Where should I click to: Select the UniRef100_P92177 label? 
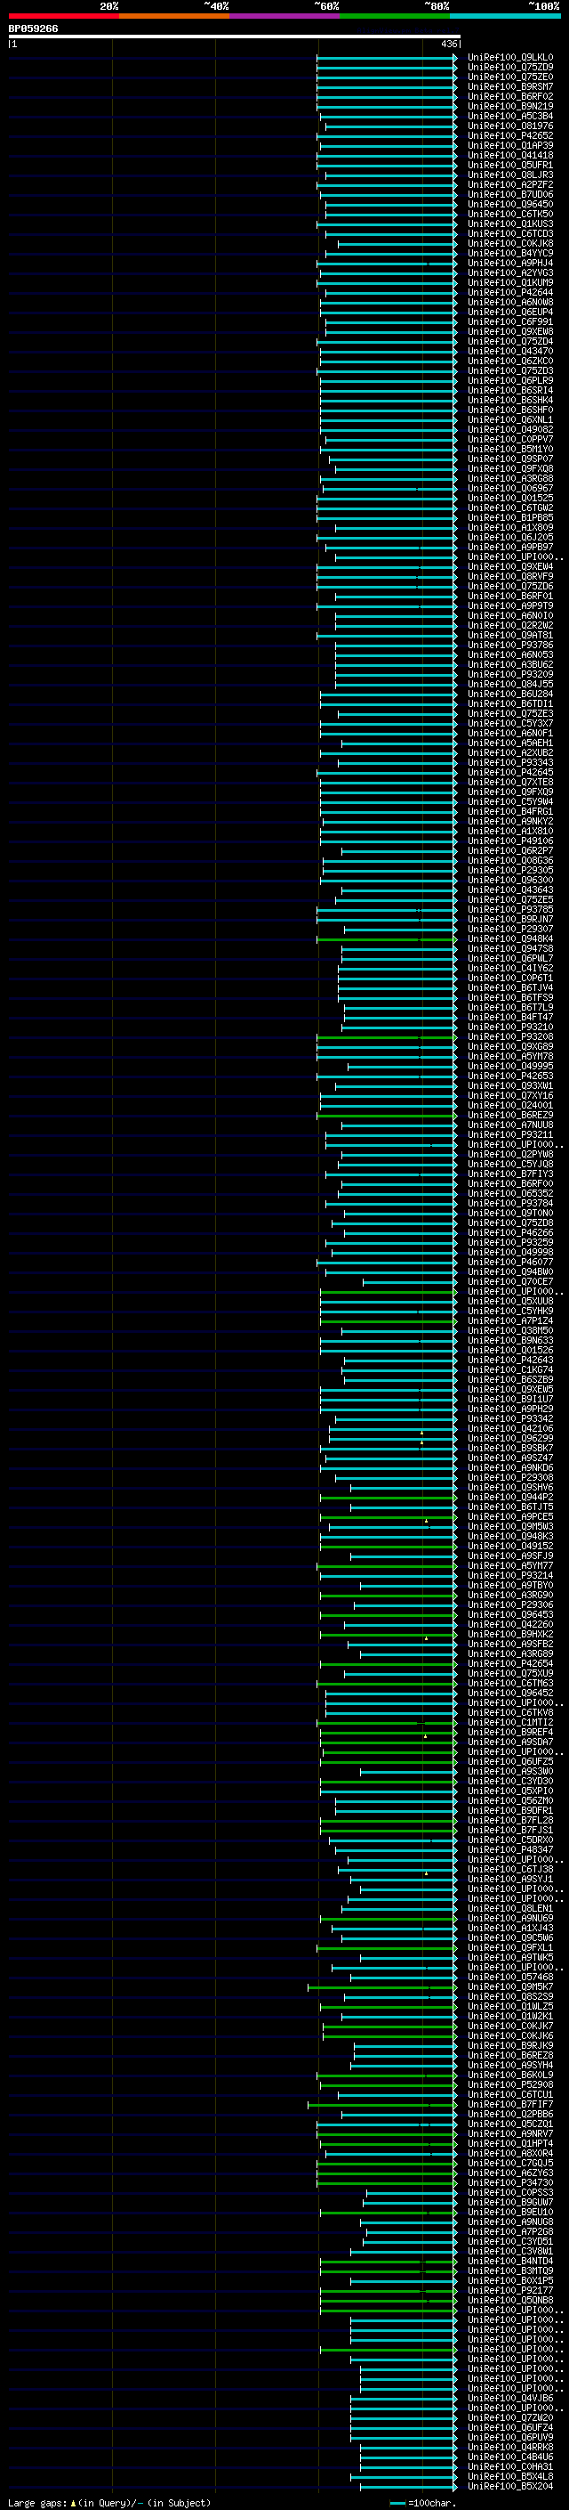tap(510, 2290)
